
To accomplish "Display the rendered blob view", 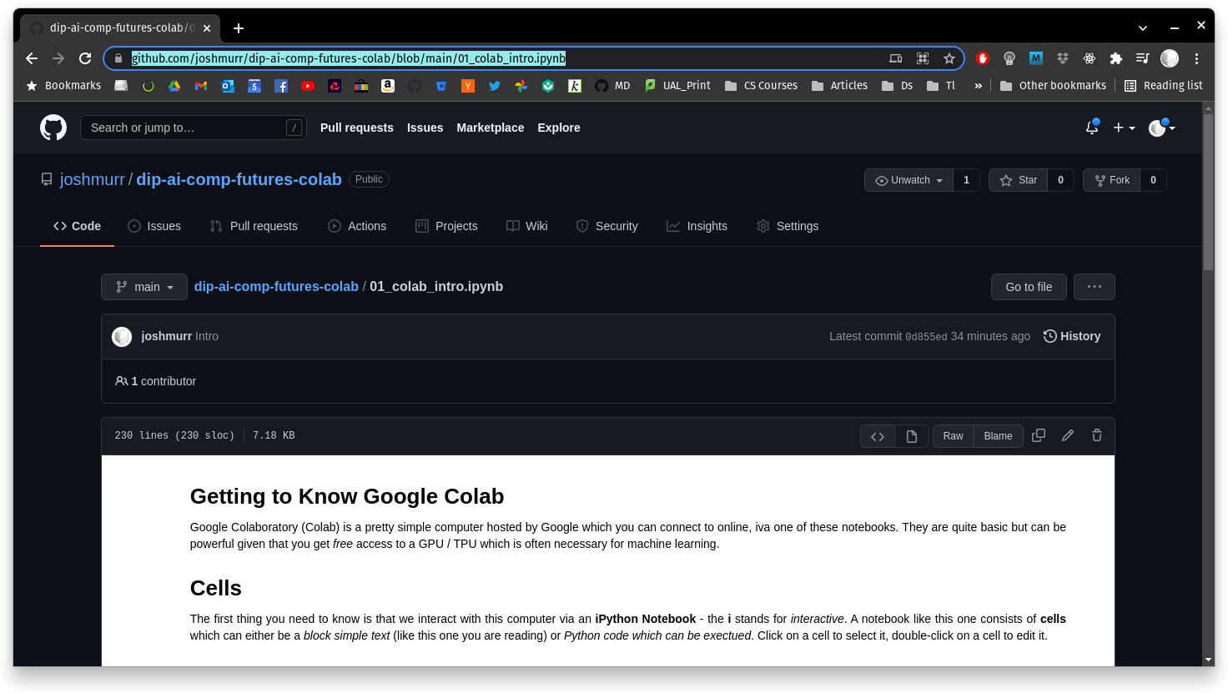I will point(912,436).
